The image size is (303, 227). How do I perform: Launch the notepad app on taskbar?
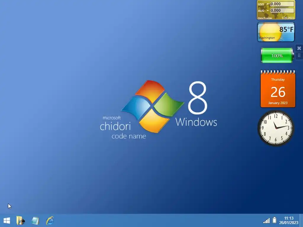tap(35, 220)
